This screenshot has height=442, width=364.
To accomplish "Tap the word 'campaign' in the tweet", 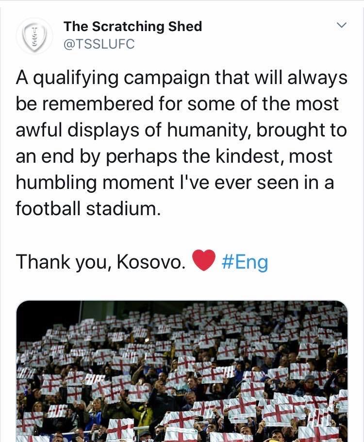I will [167, 78].
